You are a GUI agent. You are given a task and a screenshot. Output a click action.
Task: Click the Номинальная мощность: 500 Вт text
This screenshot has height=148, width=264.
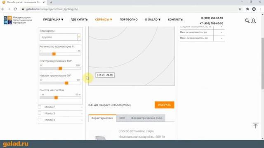pyautogui.click(x=141, y=137)
